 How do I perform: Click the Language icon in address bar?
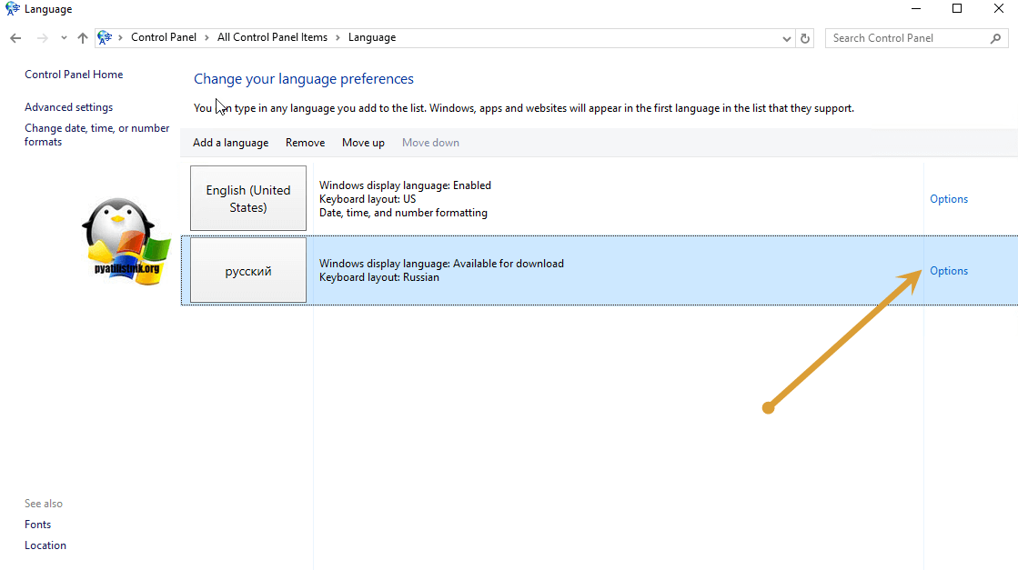click(x=105, y=38)
